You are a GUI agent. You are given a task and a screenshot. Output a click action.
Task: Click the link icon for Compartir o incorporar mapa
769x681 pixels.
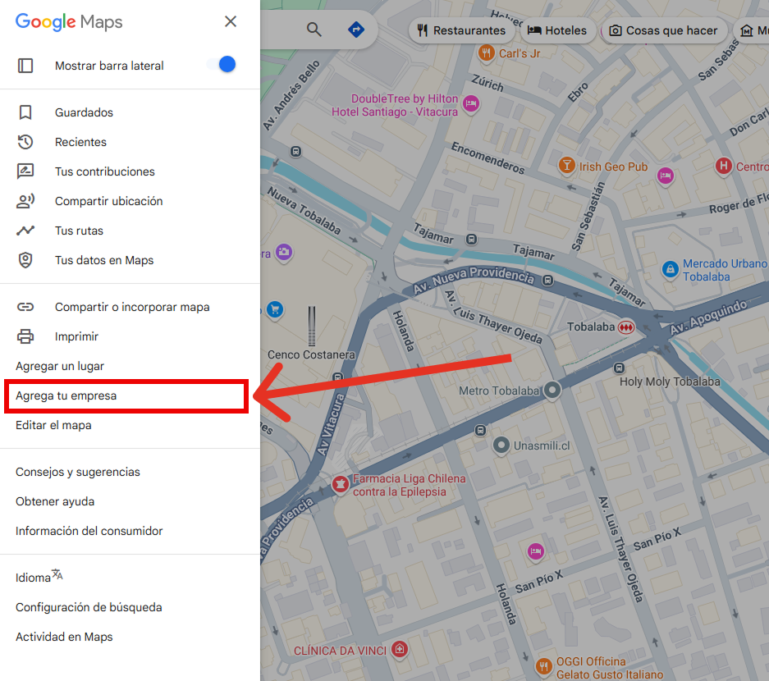(25, 307)
